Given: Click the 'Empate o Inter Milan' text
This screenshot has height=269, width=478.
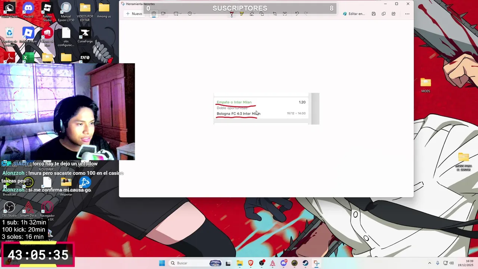Looking at the screenshot, I should [x=234, y=102].
